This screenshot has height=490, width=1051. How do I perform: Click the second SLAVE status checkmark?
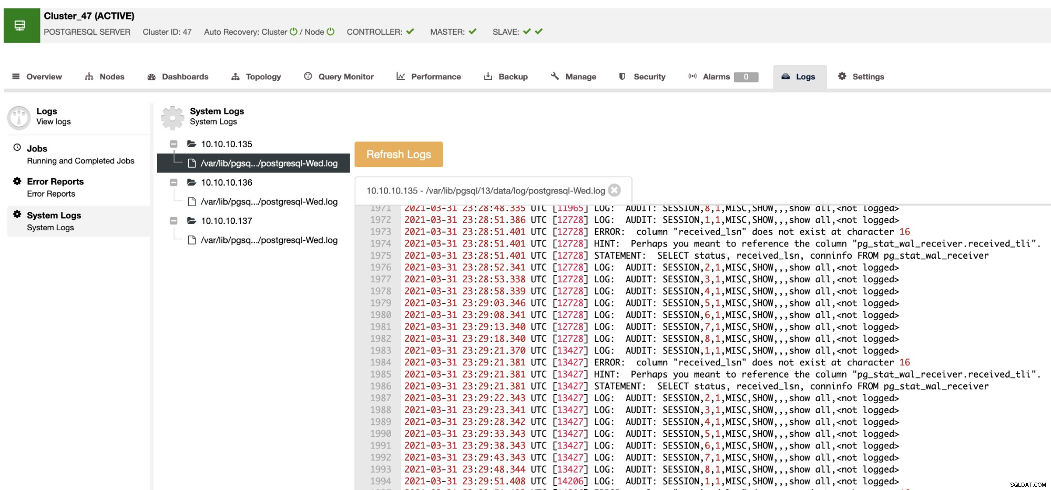click(x=538, y=32)
